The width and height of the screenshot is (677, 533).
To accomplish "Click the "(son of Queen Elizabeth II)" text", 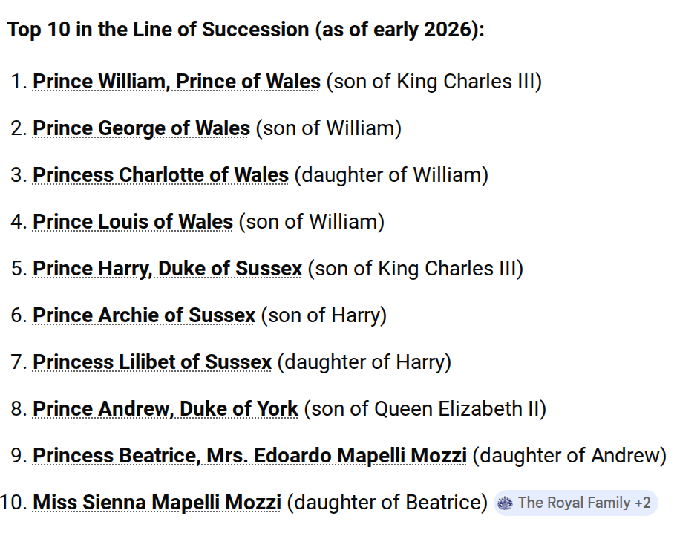I will pyautogui.click(x=425, y=409).
